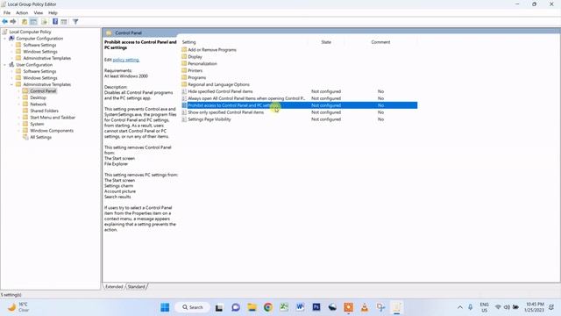Select the Printers folder in the list
The image size is (561, 316).
click(195, 70)
